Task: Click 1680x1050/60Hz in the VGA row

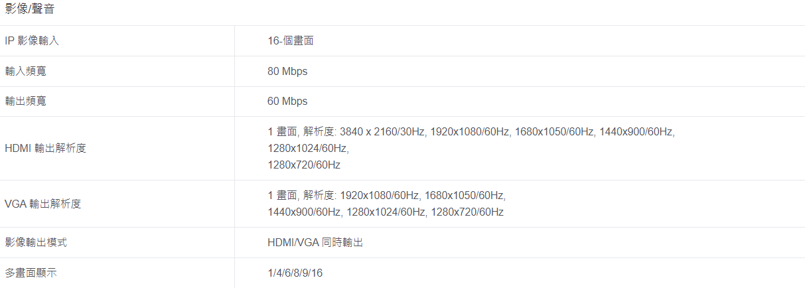Action: point(465,196)
